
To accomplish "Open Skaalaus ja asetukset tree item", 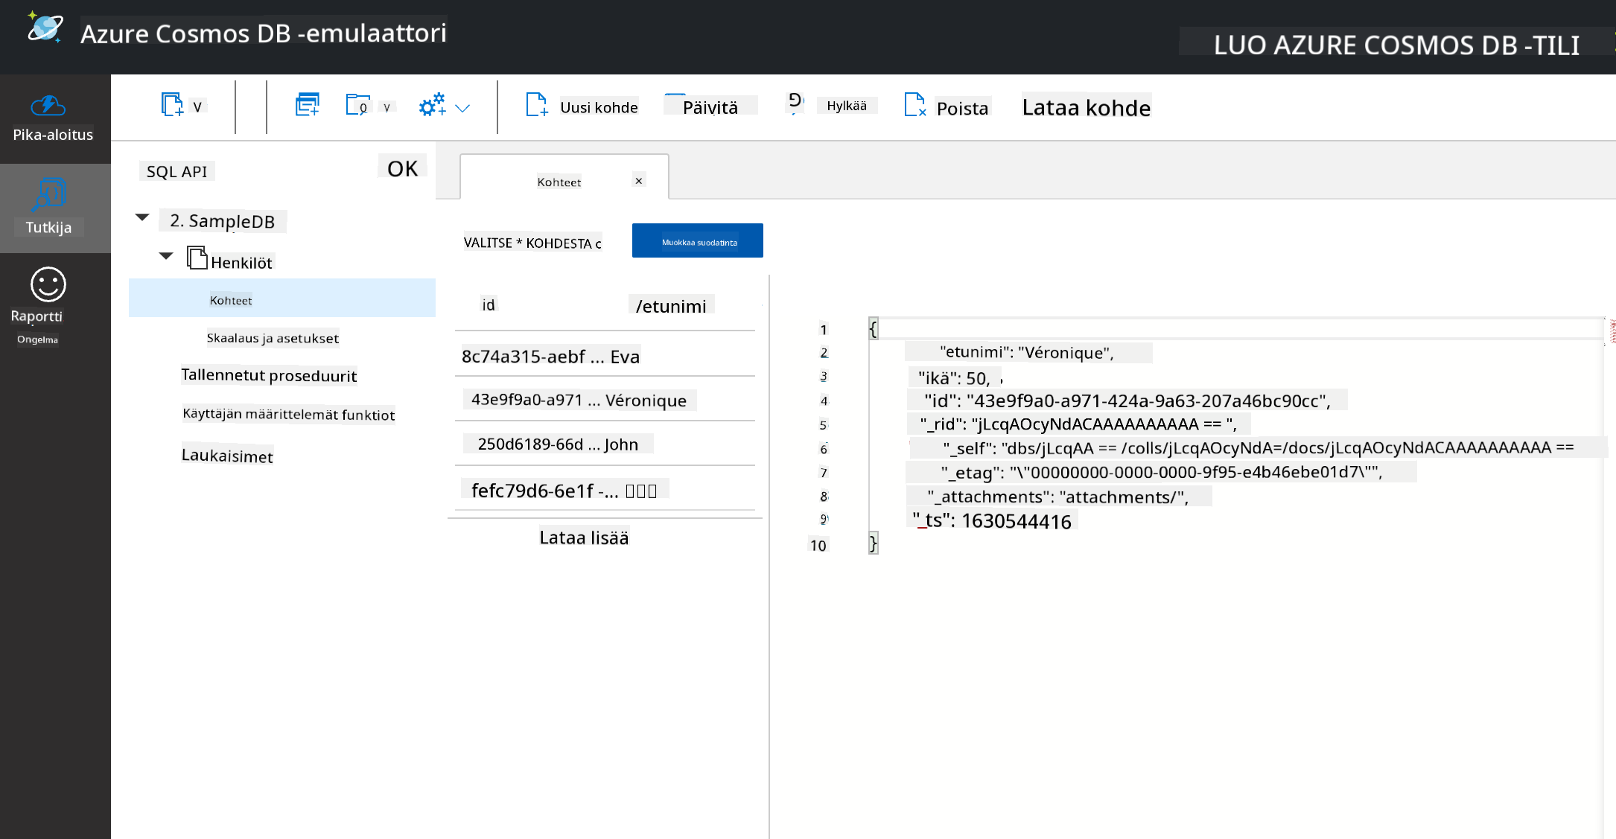I will click(x=273, y=338).
